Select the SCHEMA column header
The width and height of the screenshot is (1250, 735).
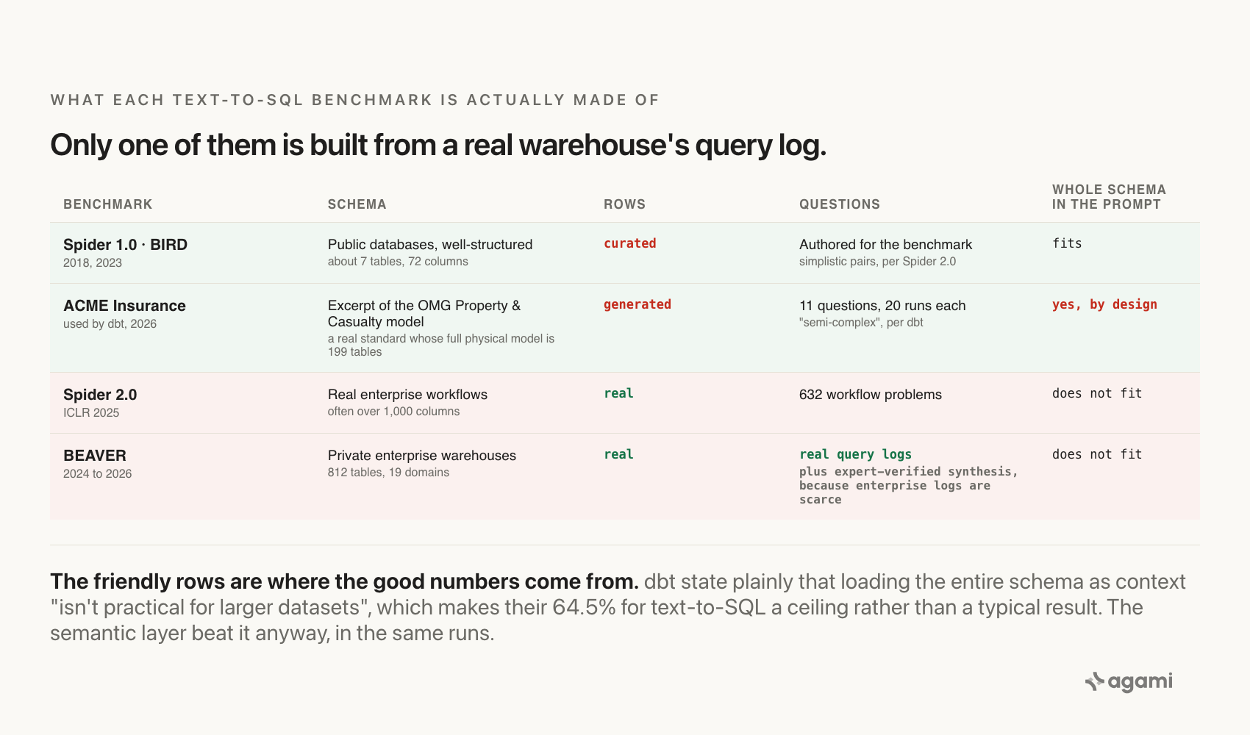click(357, 204)
